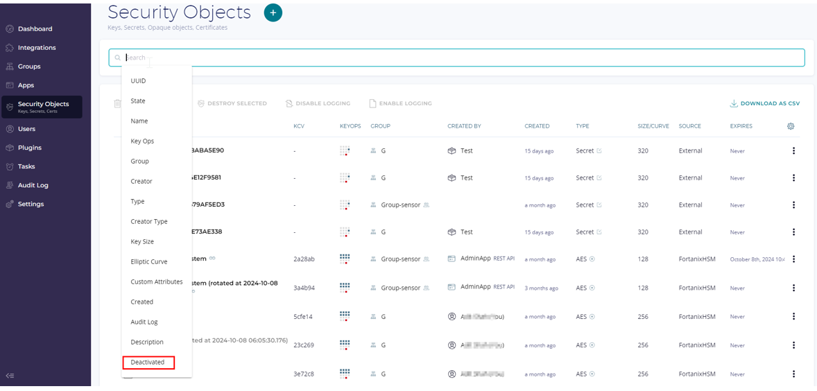Viewport: 817px width, 391px height.
Task: Go to Integrations in the sidebar
Action: (x=37, y=48)
